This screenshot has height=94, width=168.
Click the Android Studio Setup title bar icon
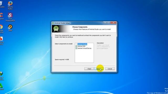(x=53, y=23)
